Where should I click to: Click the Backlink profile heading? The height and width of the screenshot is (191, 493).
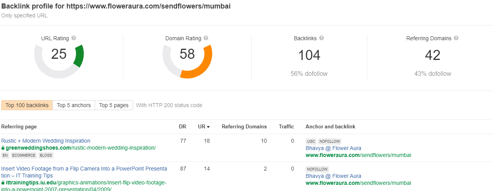(x=116, y=7)
